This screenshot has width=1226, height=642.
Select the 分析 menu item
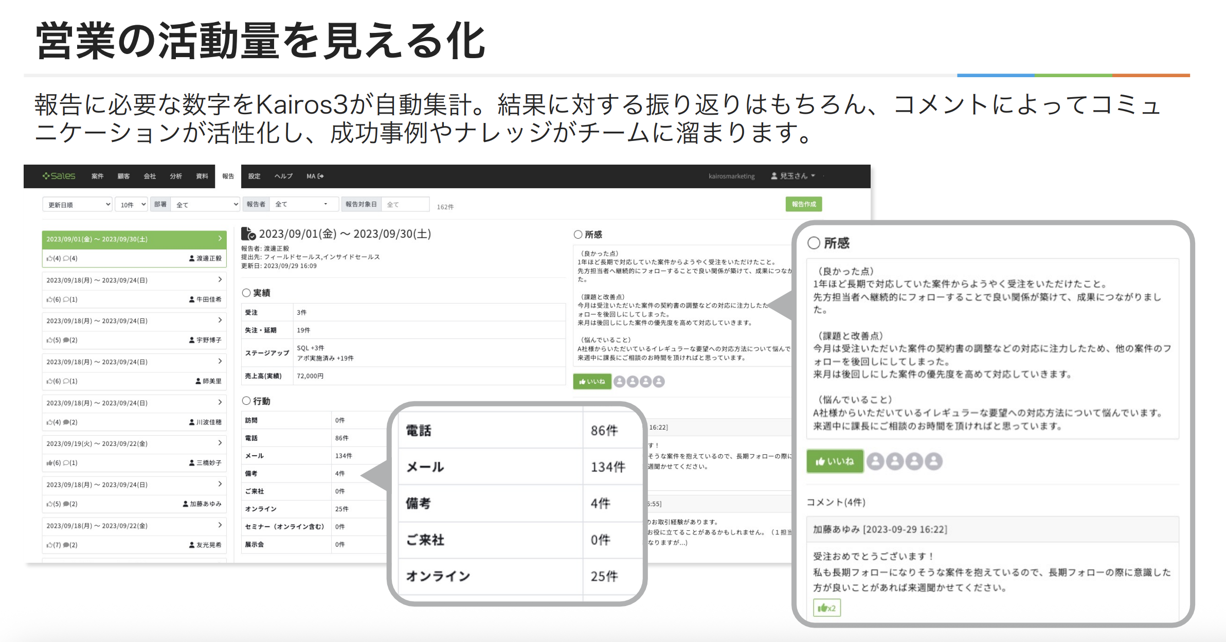pos(176,176)
